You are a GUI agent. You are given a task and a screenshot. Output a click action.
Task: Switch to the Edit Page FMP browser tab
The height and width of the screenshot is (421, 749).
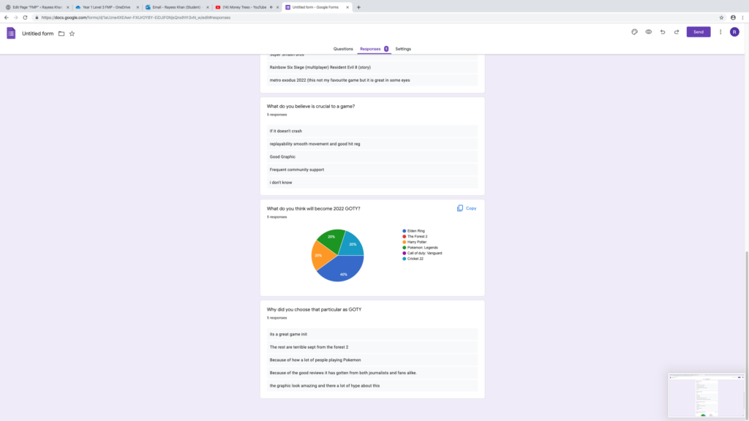[x=37, y=7]
